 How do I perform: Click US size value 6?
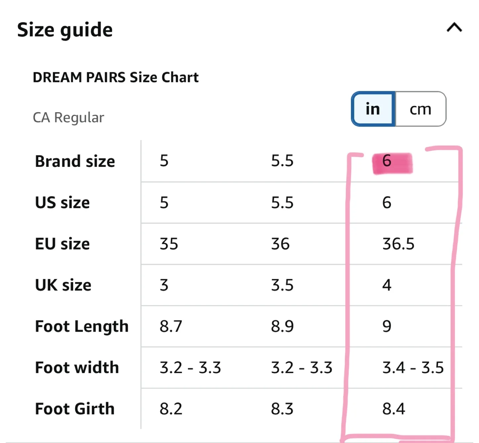[x=387, y=203]
